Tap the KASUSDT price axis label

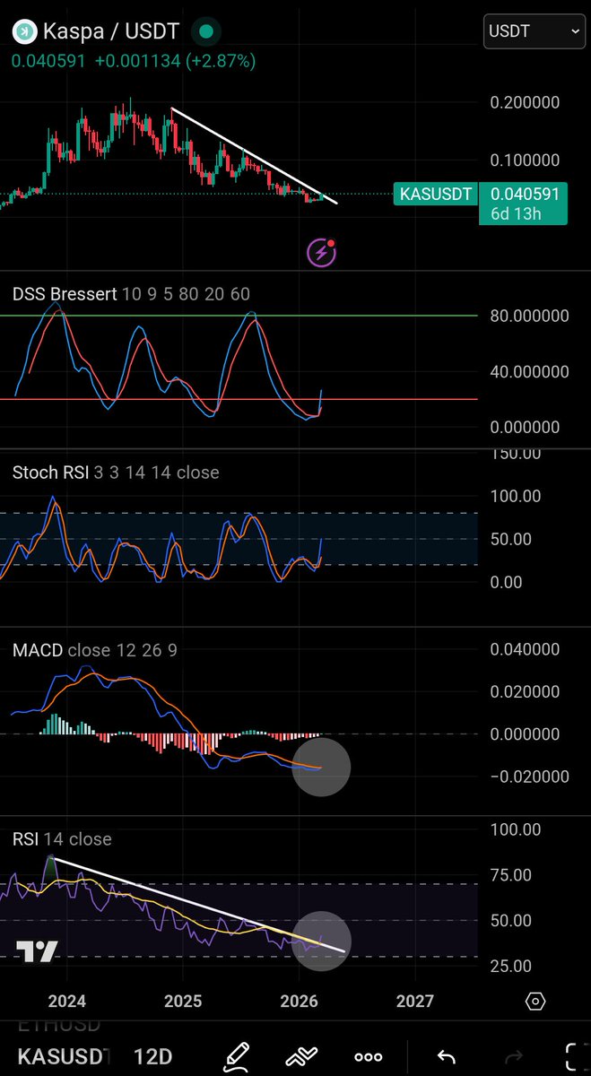pos(435,193)
